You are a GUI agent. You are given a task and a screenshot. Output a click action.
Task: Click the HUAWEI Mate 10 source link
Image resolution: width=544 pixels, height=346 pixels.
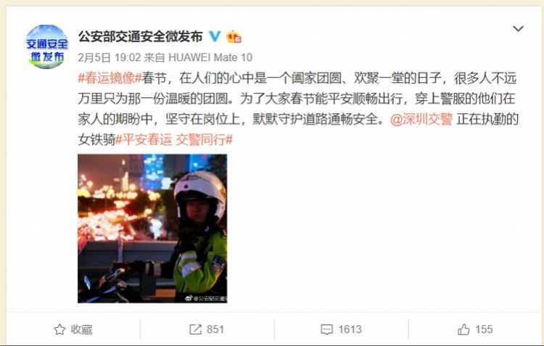pos(210,57)
